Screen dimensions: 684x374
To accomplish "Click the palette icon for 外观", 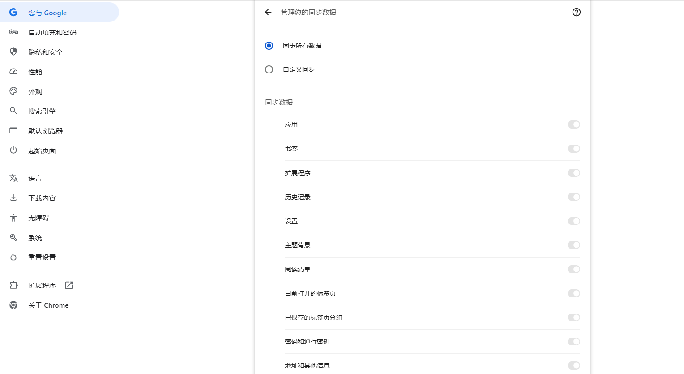I will [13, 91].
